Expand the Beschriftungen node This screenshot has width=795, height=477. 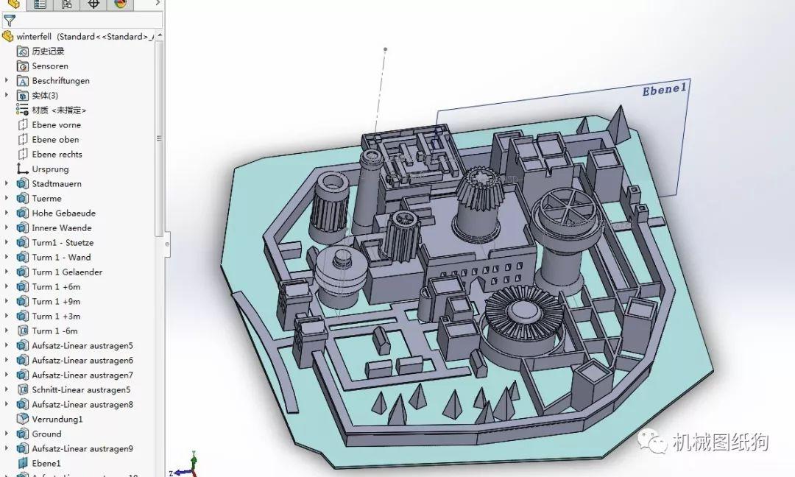click(7, 80)
